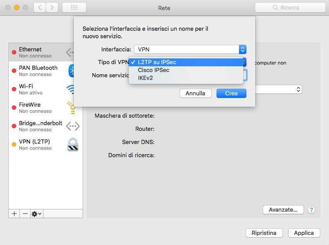Viewport: 329px width, 245px height.
Task: Click the PAN Bluetooth icon
Action: pyautogui.click(x=72, y=71)
